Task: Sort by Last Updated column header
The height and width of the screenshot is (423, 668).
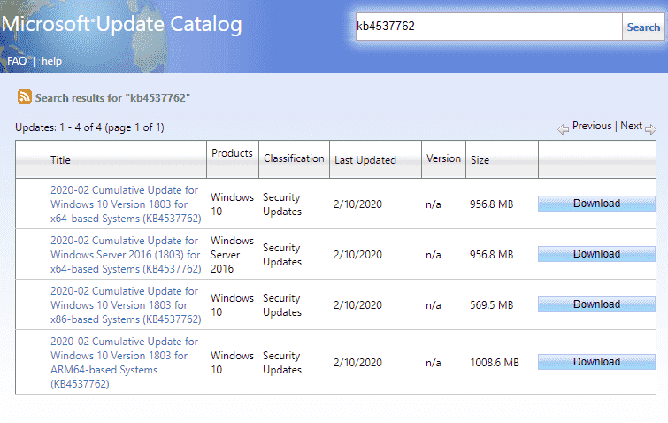Action: pos(365,160)
